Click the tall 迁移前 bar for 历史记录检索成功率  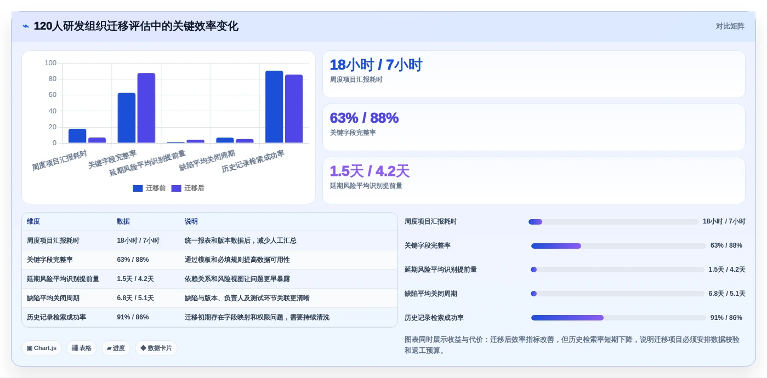pos(274,107)
